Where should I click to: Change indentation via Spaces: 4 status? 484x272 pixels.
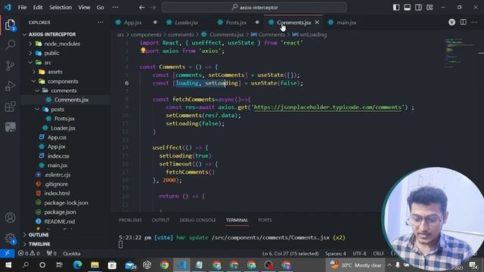coord(336,254)
